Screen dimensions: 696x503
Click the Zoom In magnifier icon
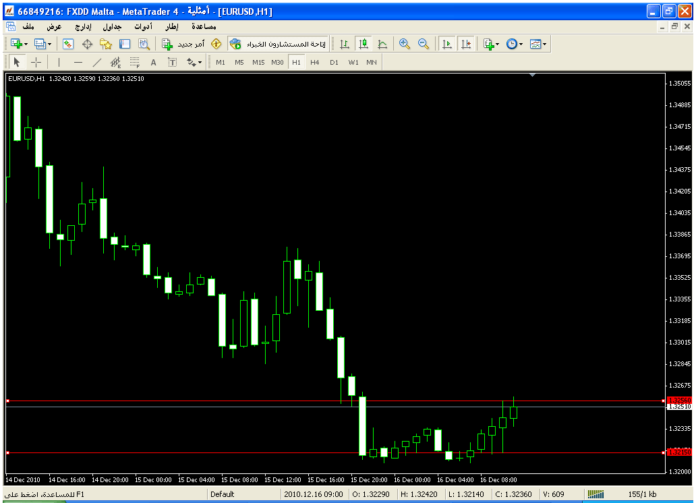pos(405,44)
